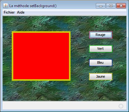
Task: Select the Jaune button
Action: (x=101, y=76)
